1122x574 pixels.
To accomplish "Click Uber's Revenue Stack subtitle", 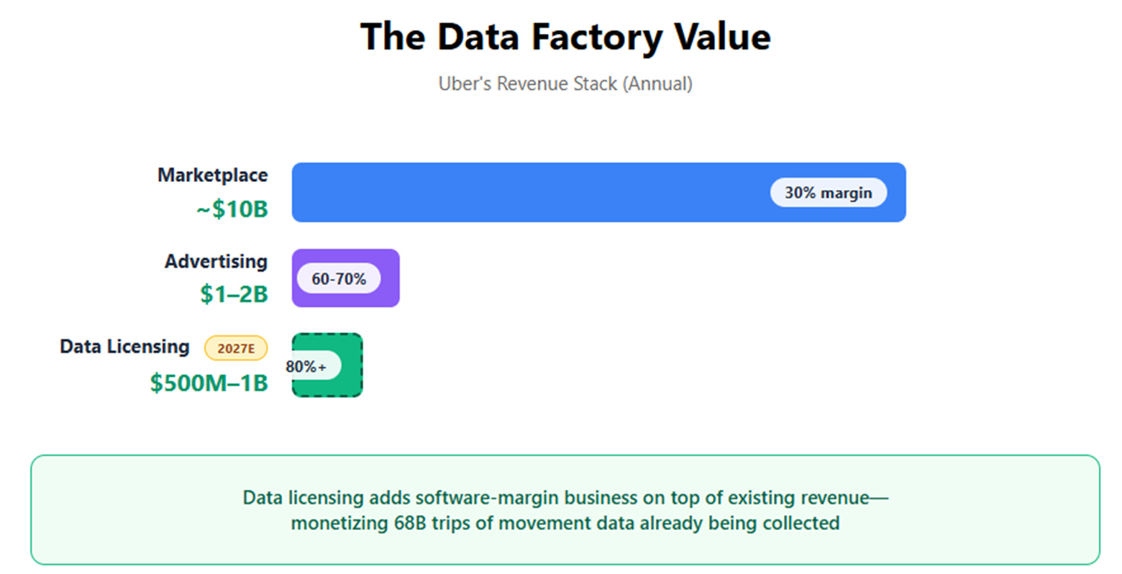I will (x=565, y=84).
